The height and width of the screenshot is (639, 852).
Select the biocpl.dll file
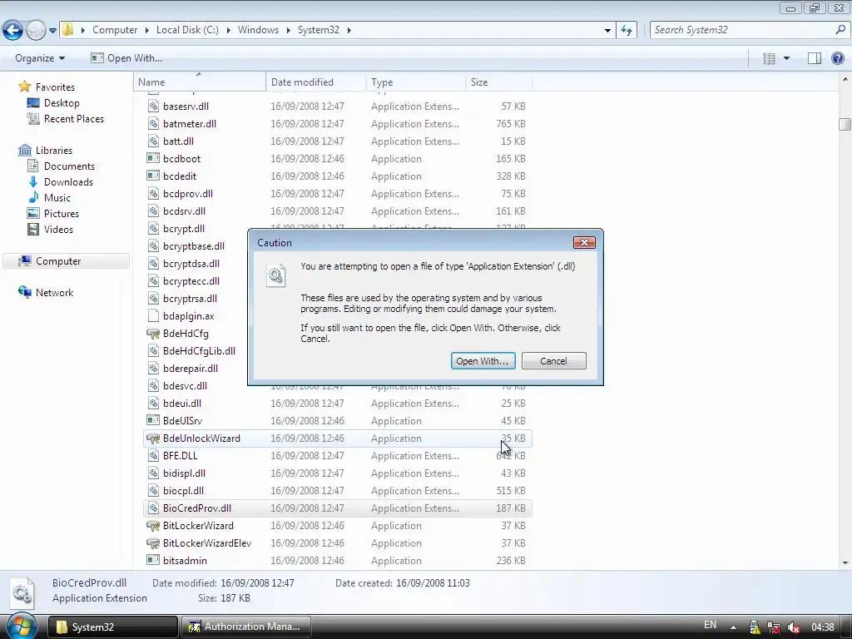[183, 490]
